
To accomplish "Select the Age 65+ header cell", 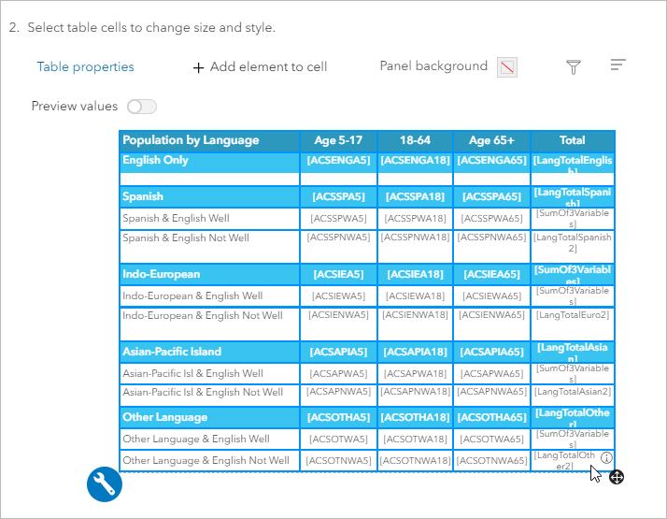I will click(x=491, y=141).
